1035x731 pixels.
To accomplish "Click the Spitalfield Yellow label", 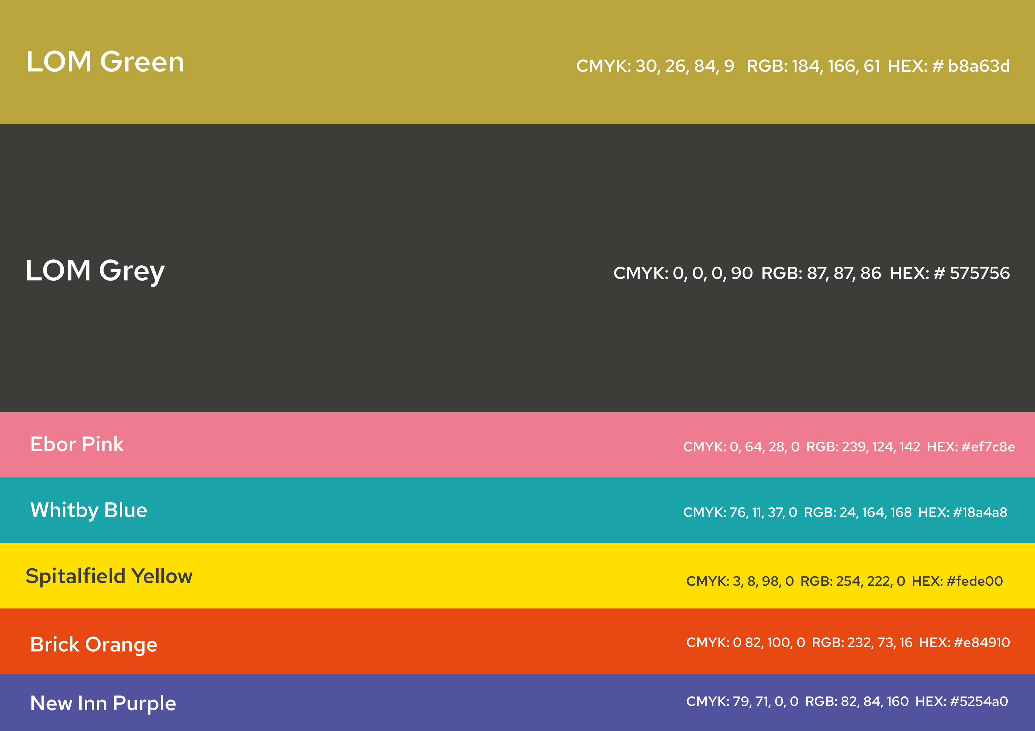I will [x=109, y=576].
